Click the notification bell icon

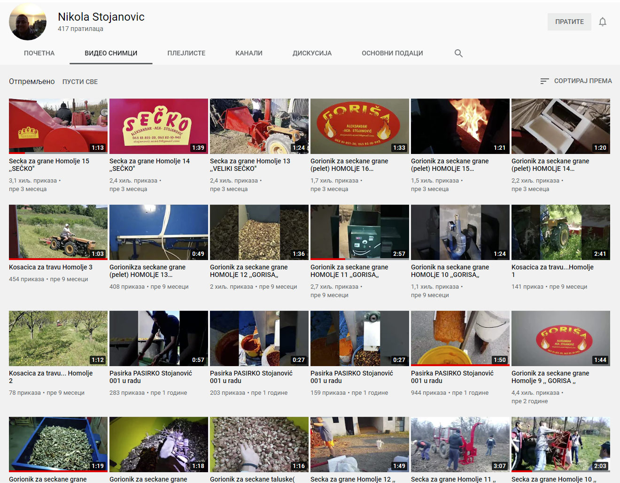pyautogui.click(x=603, y=22)
